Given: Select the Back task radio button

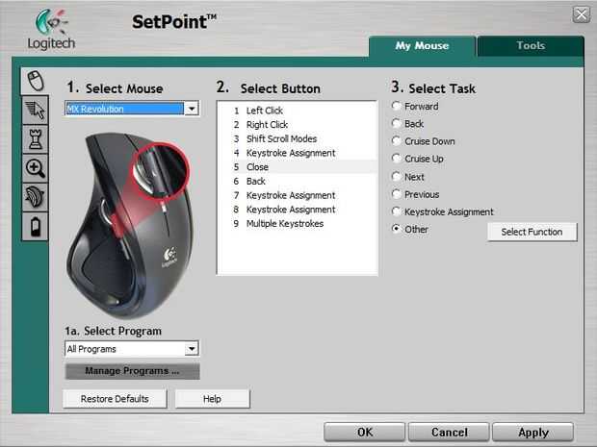Looking at the screenshot, I should 397,124.
